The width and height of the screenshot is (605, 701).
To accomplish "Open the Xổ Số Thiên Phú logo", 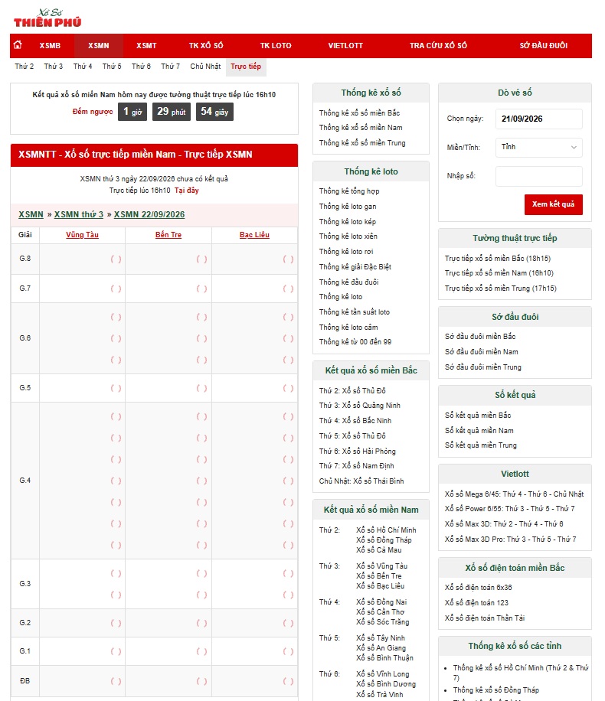I will click(x=47, y=18).
